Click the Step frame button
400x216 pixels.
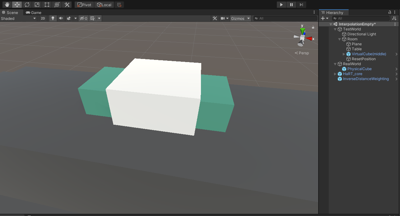301,5
